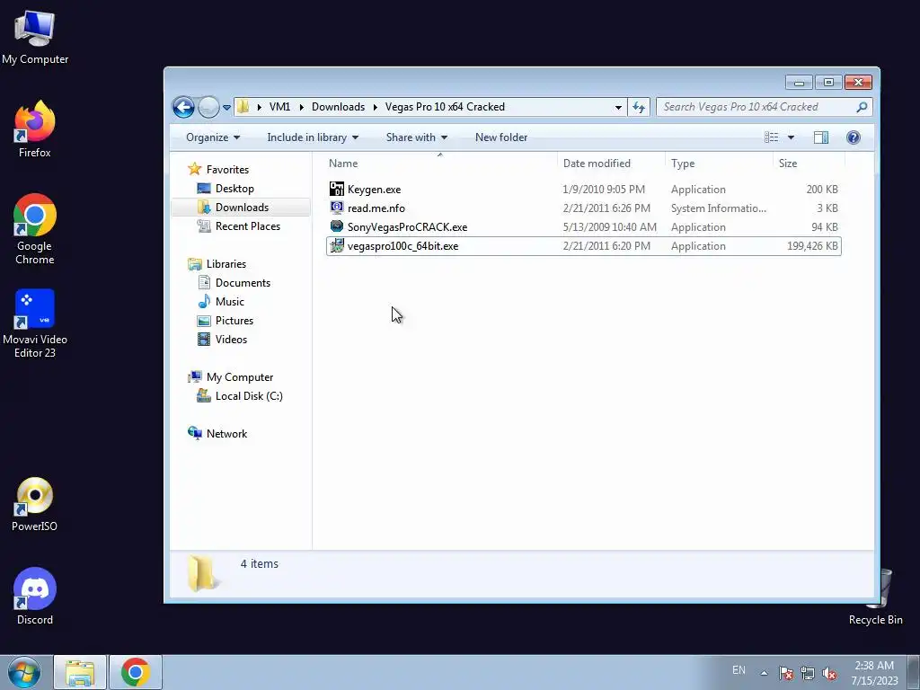The height and width of the screenshot is (690, 920).
Task: Open Include in library menu
Action: click(x=313, y=137)
